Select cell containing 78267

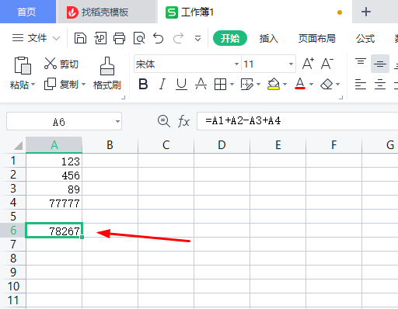(54, 231)
